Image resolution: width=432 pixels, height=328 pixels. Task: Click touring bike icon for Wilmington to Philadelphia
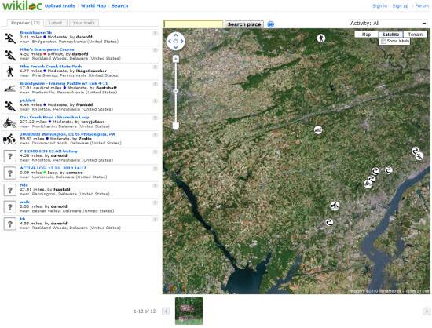pos(10,139)
